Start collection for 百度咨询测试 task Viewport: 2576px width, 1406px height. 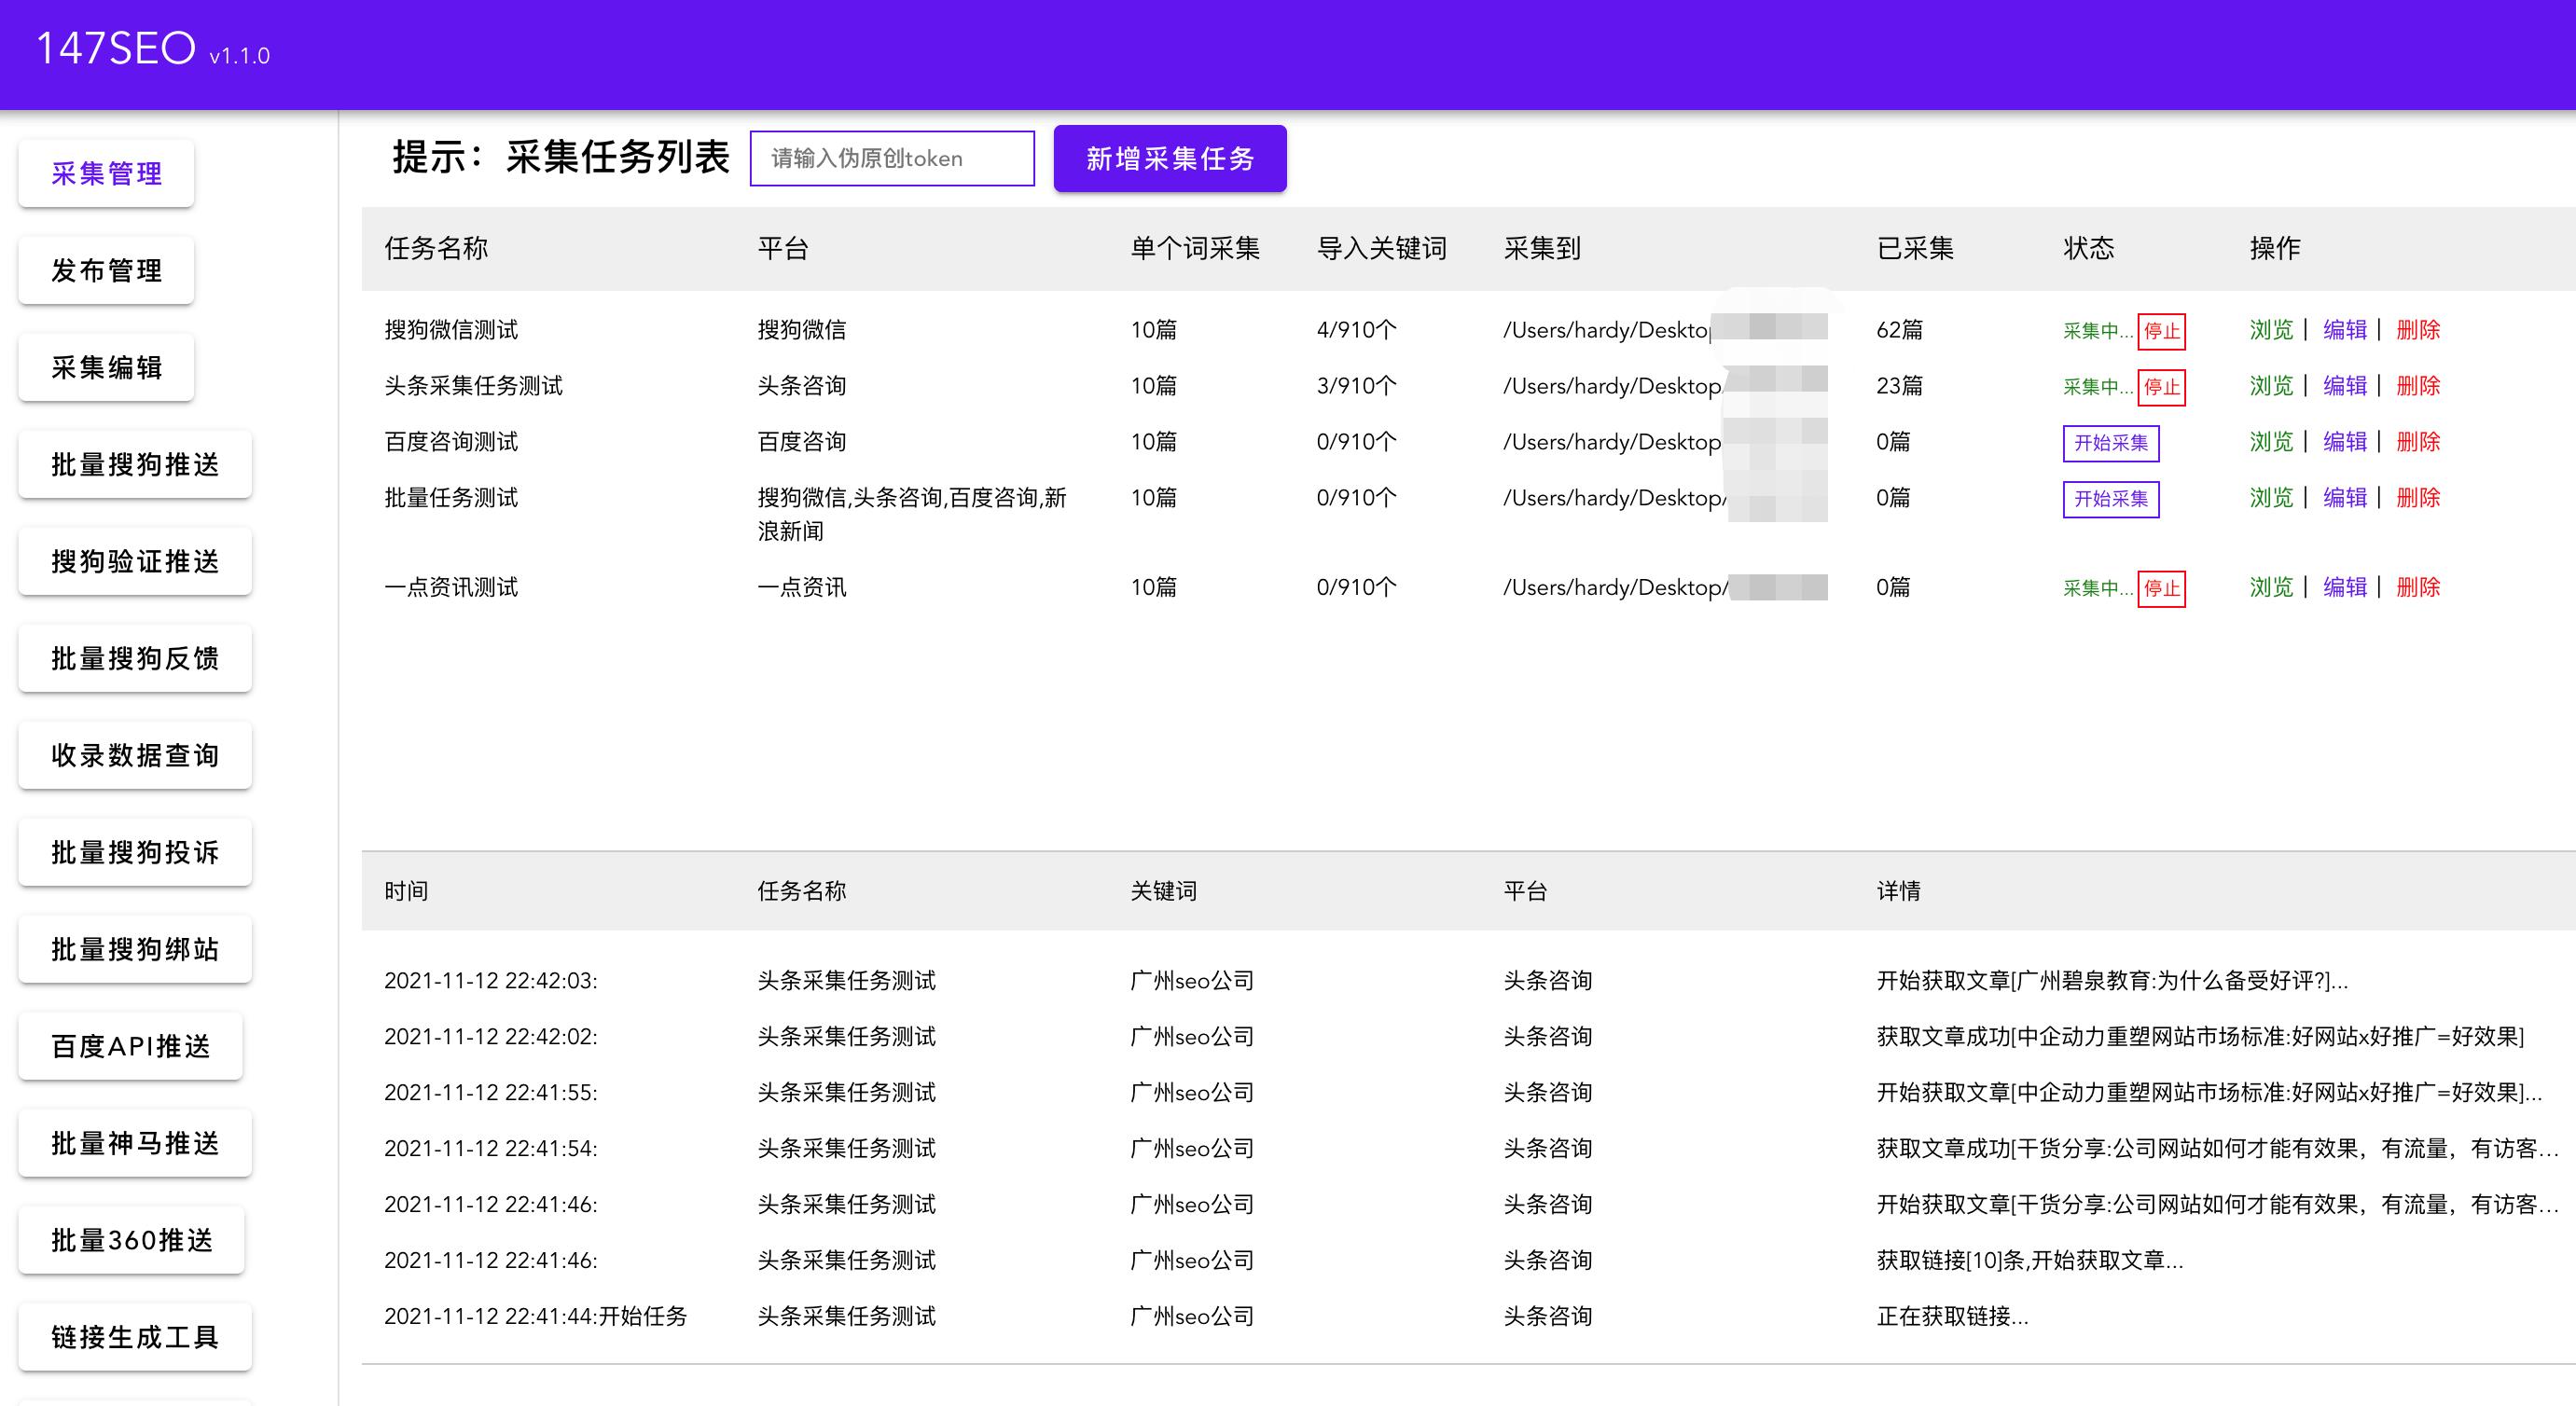point(2111,443)
